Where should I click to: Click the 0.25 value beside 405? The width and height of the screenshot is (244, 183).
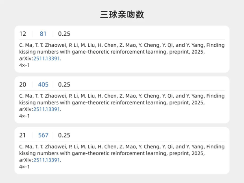(x=64, y=85)
